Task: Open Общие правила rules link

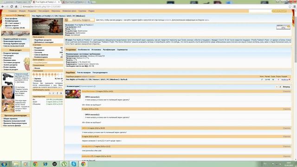Action: [10, 119]
